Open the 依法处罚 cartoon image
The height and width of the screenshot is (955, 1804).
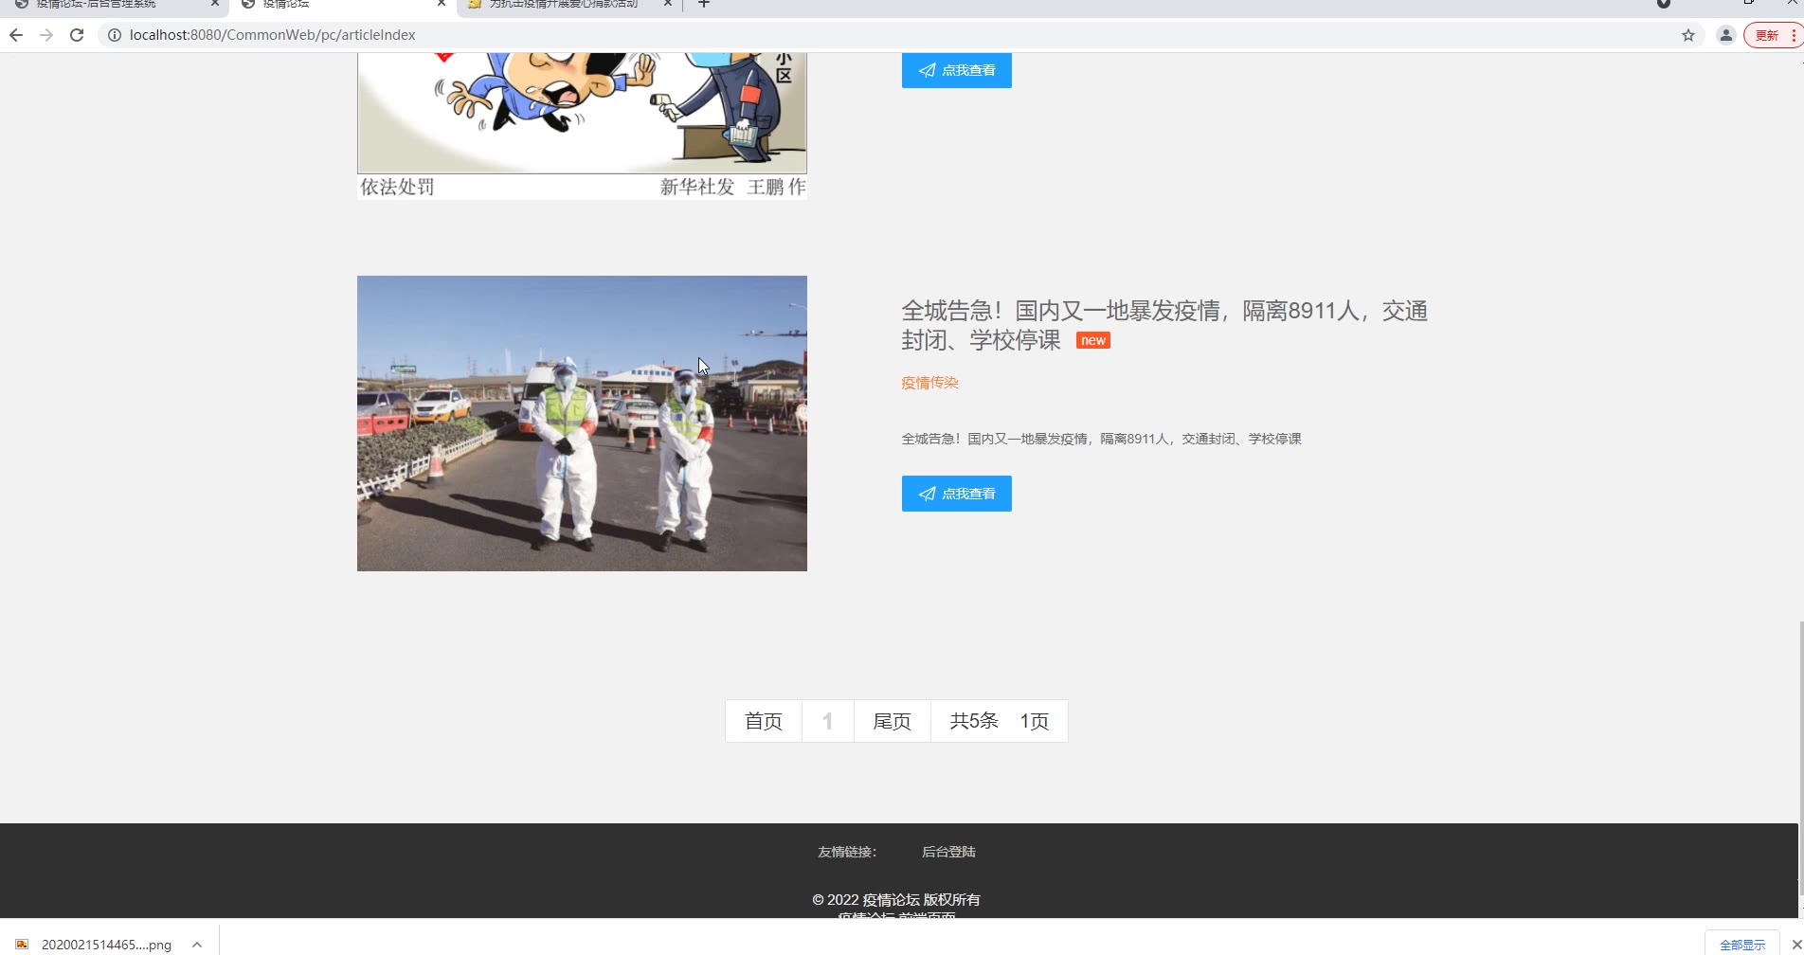coord(582,126)
